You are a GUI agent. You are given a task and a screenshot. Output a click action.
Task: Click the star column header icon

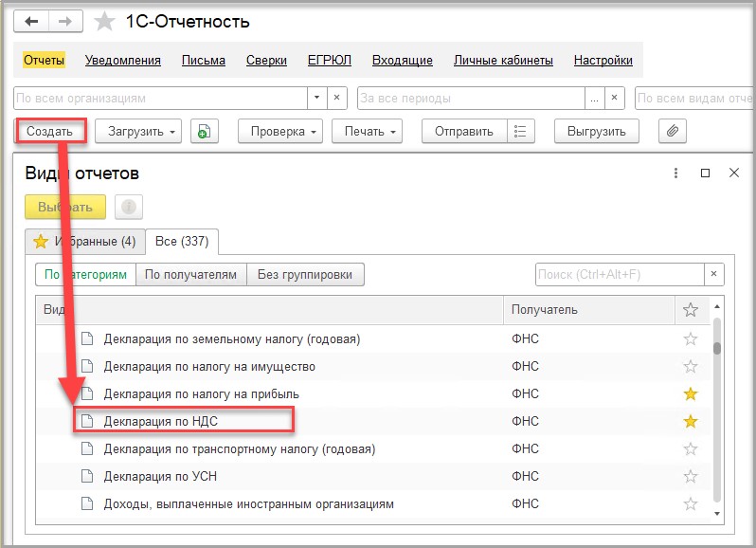coord(691,310)
